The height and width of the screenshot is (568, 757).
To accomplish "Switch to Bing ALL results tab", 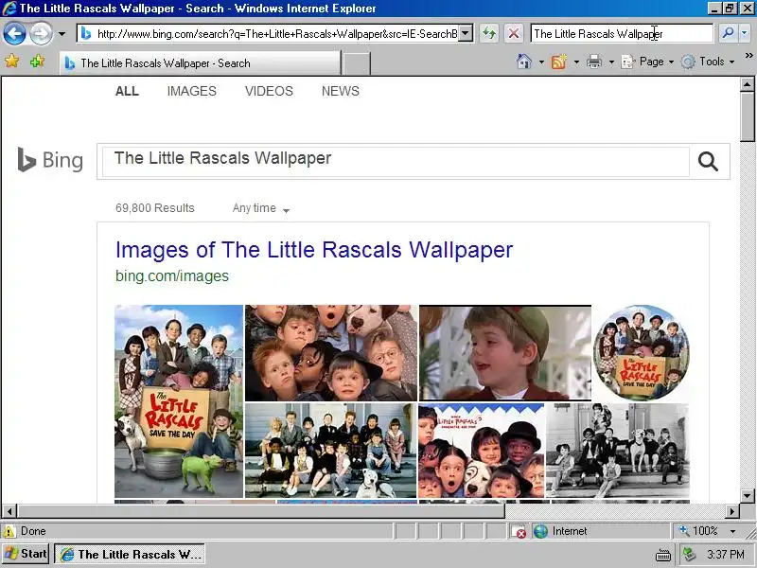I will 127,91.
